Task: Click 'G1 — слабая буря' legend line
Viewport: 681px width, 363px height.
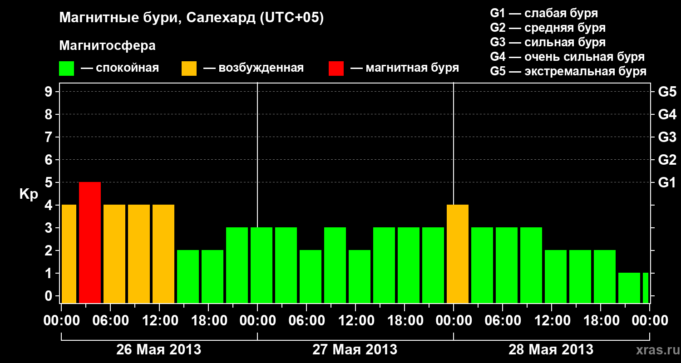Action: [x=544, y=13]
